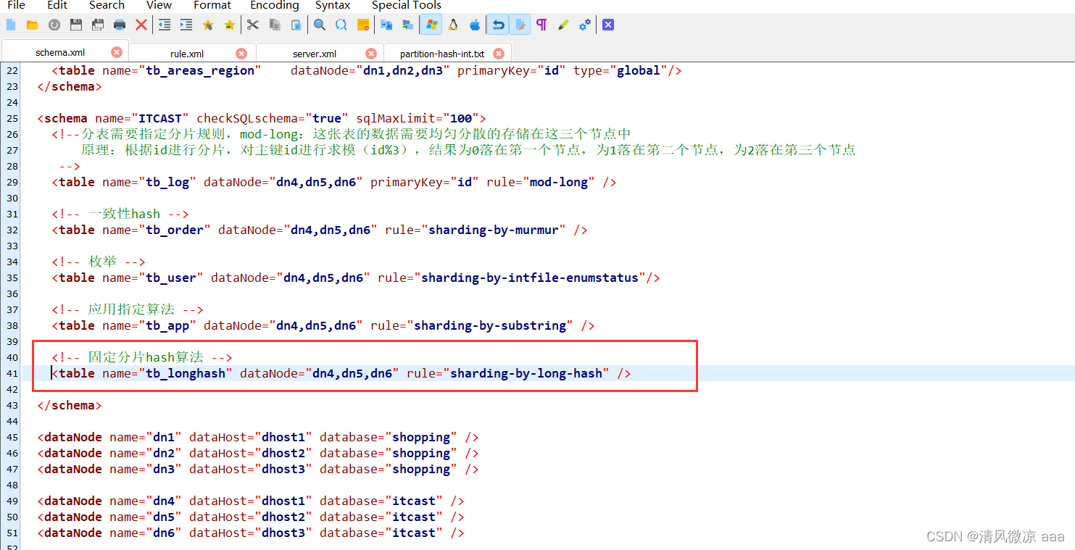This screenshot has height=550, width=1075.
Task: Close the schema.xml tab
Action: point(117,52)
